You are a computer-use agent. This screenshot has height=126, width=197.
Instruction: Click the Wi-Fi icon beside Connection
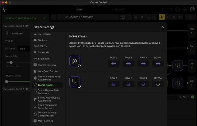click(35, 52)
